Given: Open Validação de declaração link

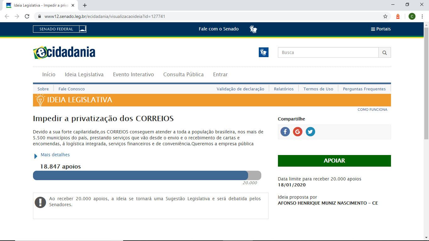Looking at the screenshot, I should [241, 89].
